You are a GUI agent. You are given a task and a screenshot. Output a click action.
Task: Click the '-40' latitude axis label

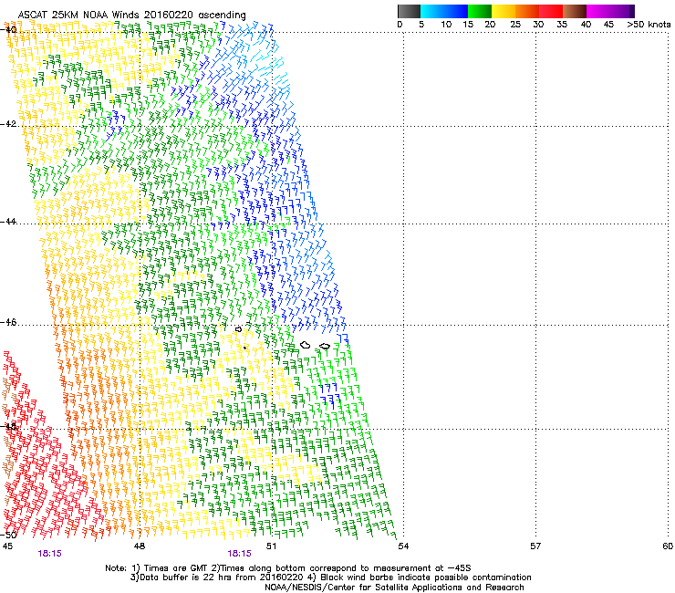pos(9,29)
